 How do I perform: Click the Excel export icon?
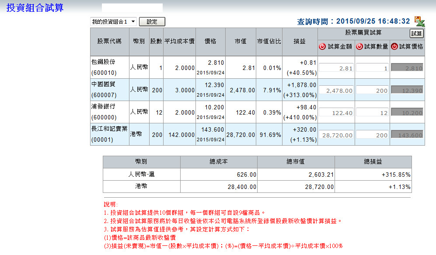click(419, 21)
